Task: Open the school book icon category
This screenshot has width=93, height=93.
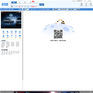Action: (20, 36)
